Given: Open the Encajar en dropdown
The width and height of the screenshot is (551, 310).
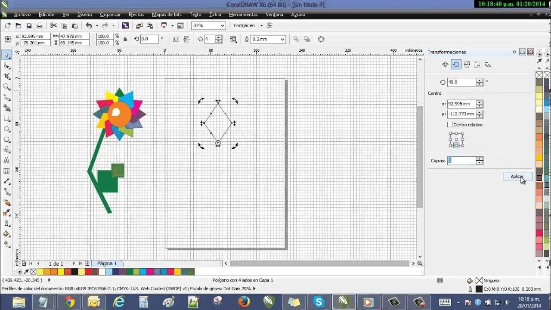Looking at the screenshot, I should click(261, 26).
